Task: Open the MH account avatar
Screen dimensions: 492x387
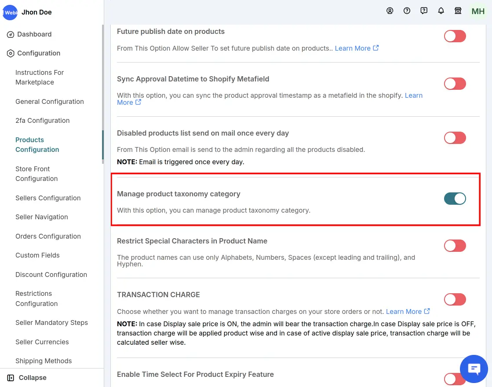Action: tap(477, 11)
